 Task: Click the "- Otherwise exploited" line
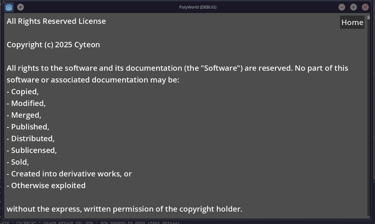pos(46,186)
